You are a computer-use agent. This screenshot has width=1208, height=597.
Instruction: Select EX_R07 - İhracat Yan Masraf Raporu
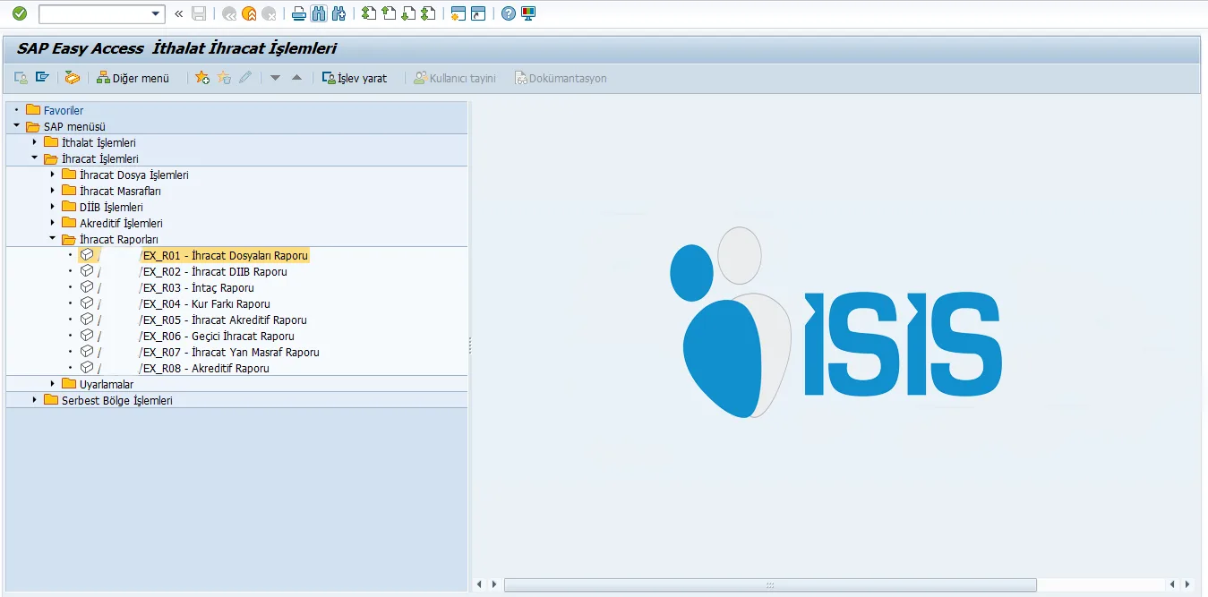tap(229, 352)
